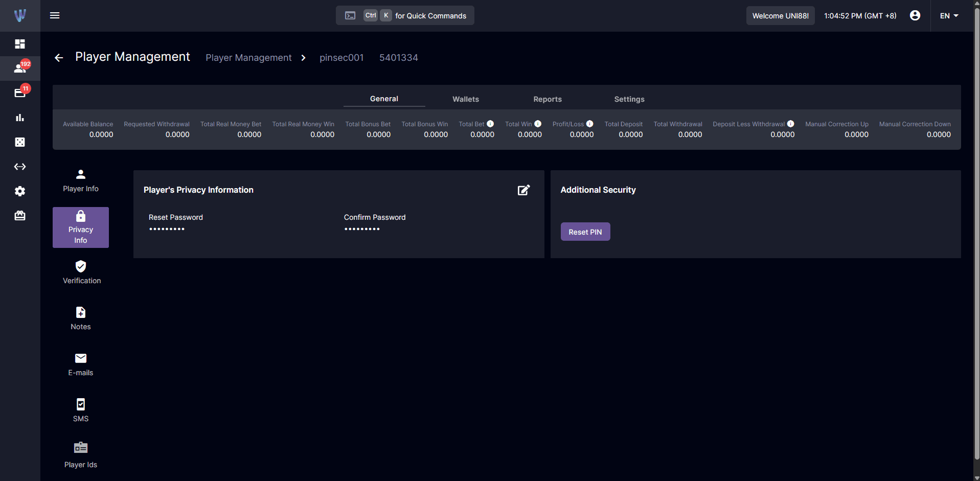Viewport: 980px width, 481px height.
Task: Open the hamburger menu
Action: point(55,15)
